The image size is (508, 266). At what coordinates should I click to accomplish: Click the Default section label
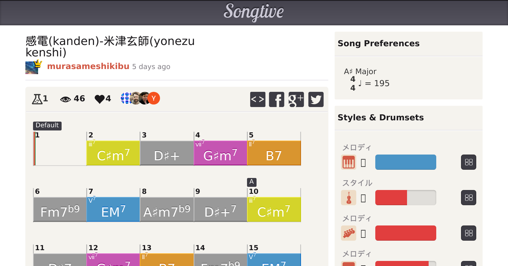click(47, 125)
